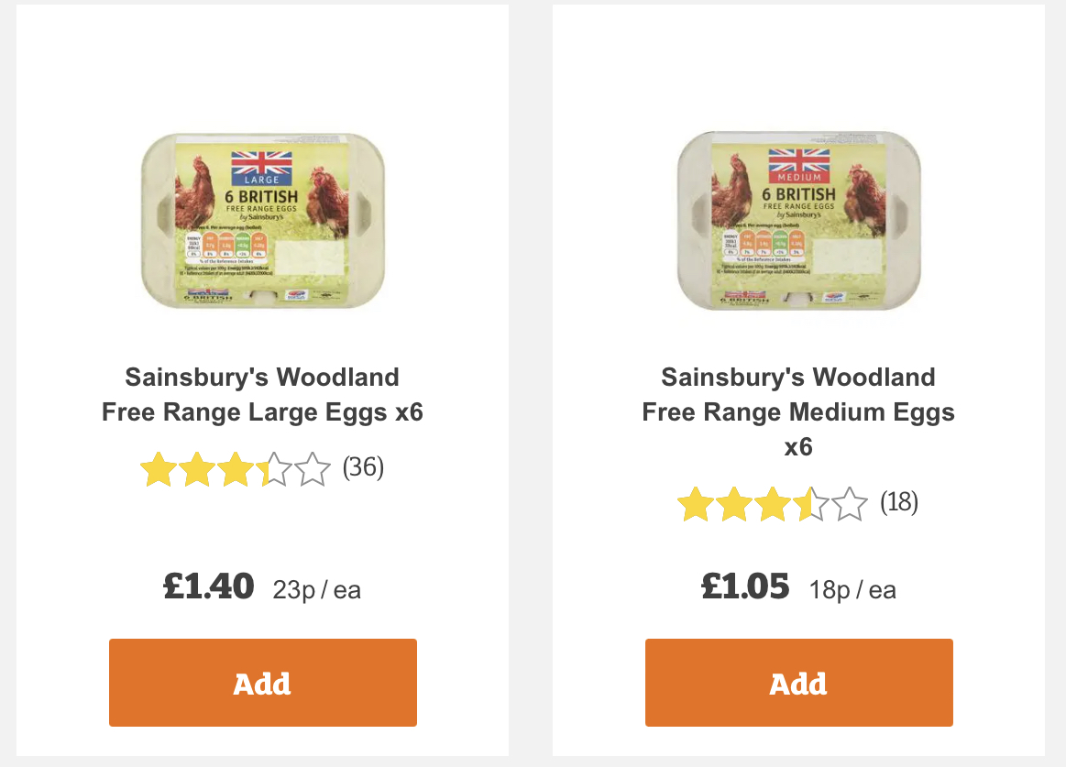Screen dimensions: 1066x767
Task: Click empty fifth star on Medium Eggs
Action: 849,505
